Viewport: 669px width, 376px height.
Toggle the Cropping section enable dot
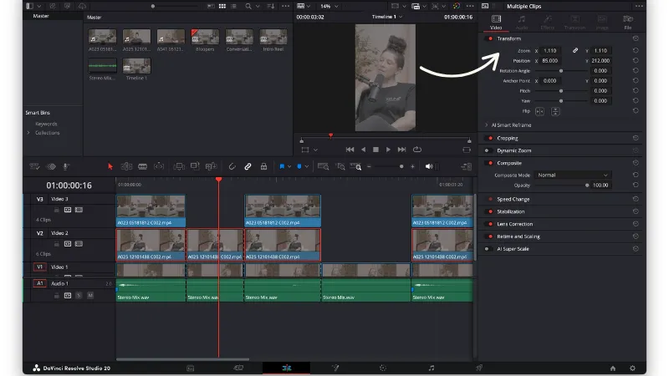point(490,138)
